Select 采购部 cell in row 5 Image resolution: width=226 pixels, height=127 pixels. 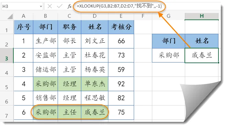[45, 84]
